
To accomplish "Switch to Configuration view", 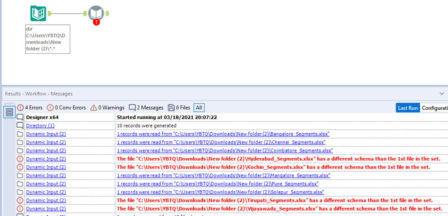I will click(x=434, y=108).
